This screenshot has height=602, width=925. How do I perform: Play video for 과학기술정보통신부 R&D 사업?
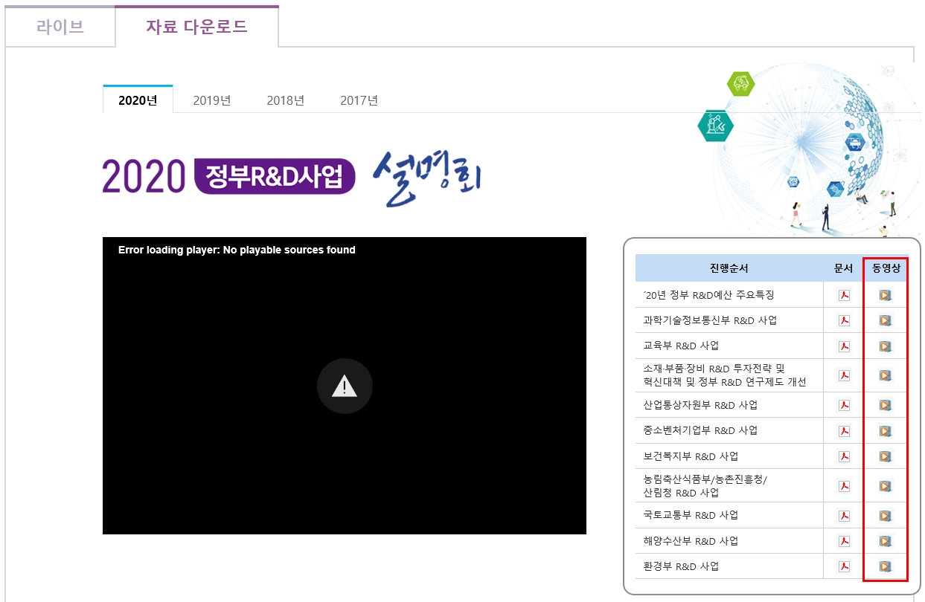885,320
